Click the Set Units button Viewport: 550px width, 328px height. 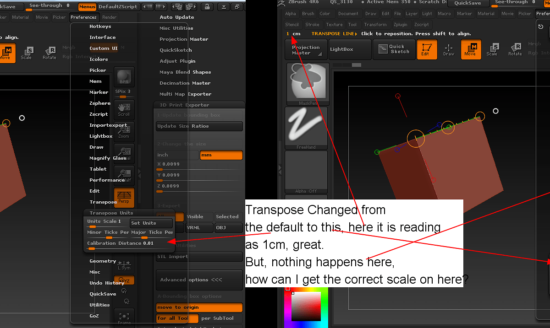(151, 223)
